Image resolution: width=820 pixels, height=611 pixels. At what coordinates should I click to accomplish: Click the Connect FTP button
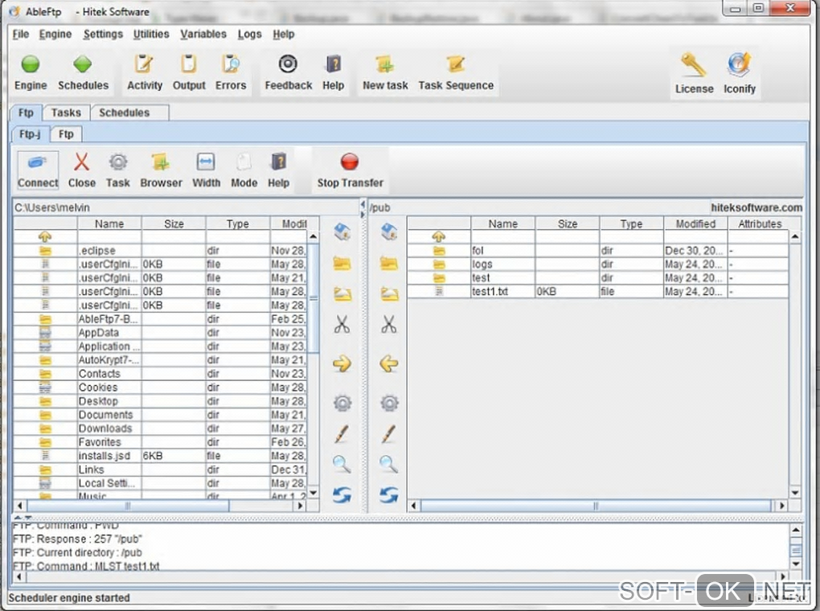pos(38,170)
